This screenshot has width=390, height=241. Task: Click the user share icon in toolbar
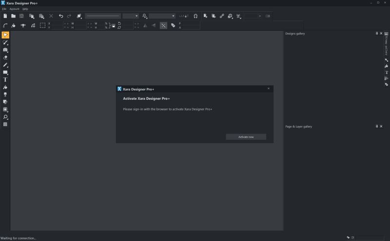(144, 16)
